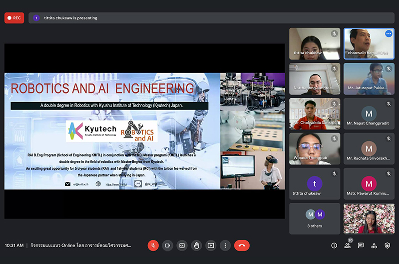Image resolution: width=399 pixels, height=264 pixels.
Task: Show the participants list with 20 badge
Action: (348, 245)
